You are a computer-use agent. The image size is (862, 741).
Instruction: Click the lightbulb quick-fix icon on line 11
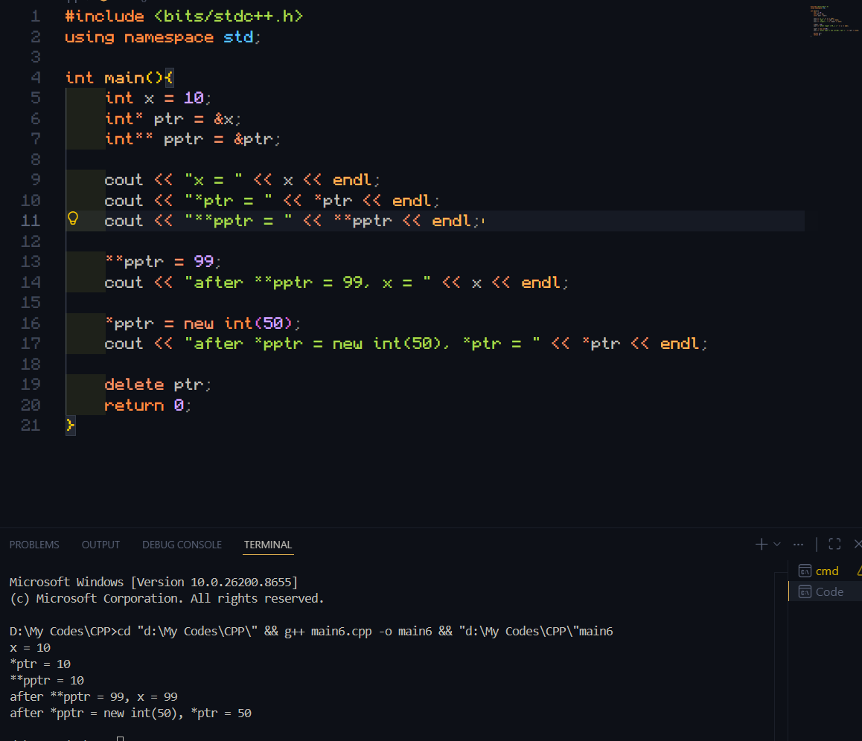[x=72, y=219]
